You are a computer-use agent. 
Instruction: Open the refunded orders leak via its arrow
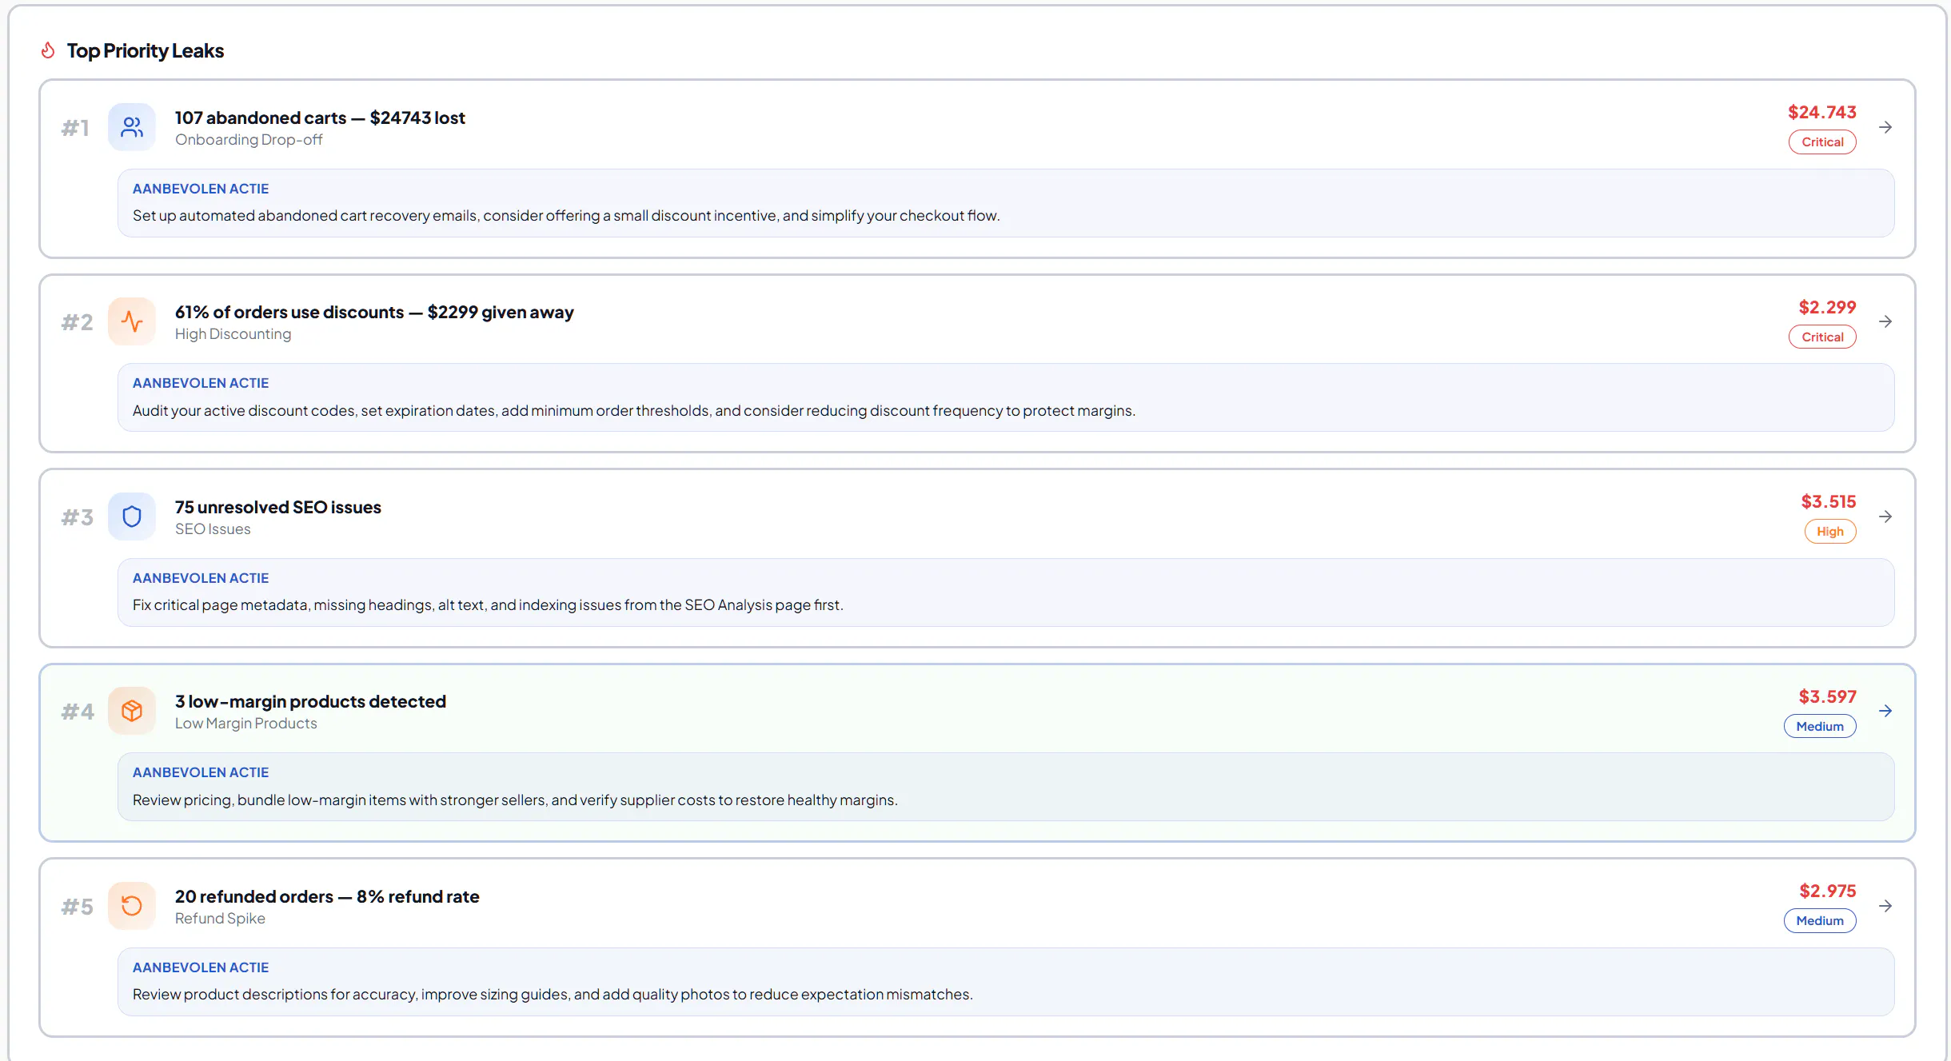(x=1885, y=906)
